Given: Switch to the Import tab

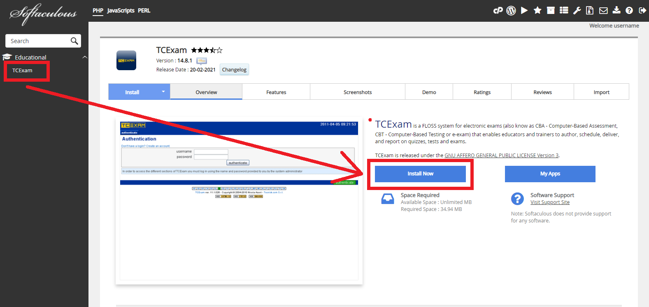Looking at the screenshot, I should pos(601,92).
